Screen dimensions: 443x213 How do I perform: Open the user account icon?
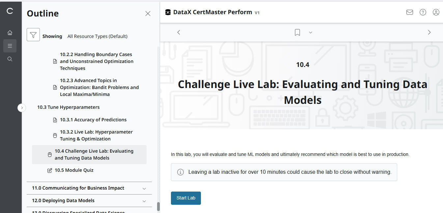pos(436,12)
